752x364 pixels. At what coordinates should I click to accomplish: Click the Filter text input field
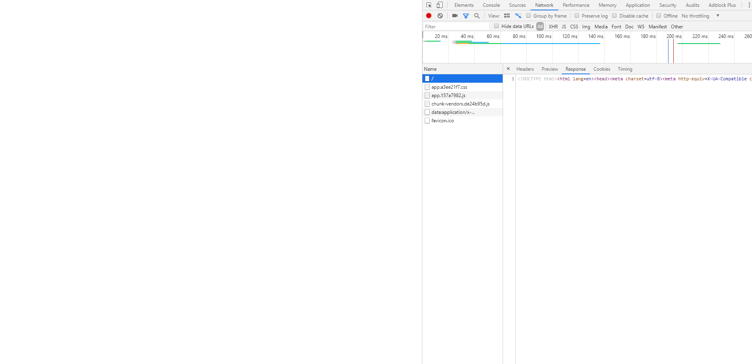click(x=456, y=27)
